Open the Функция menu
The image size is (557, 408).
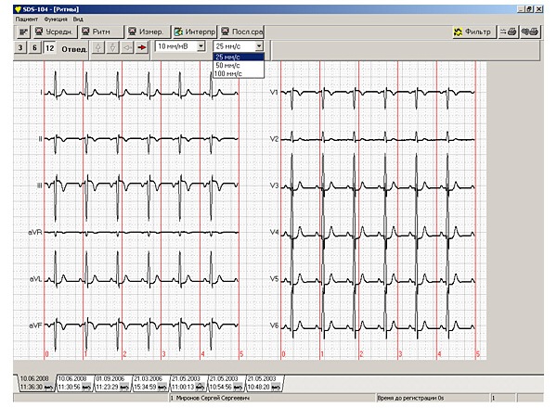pos(55,19)
